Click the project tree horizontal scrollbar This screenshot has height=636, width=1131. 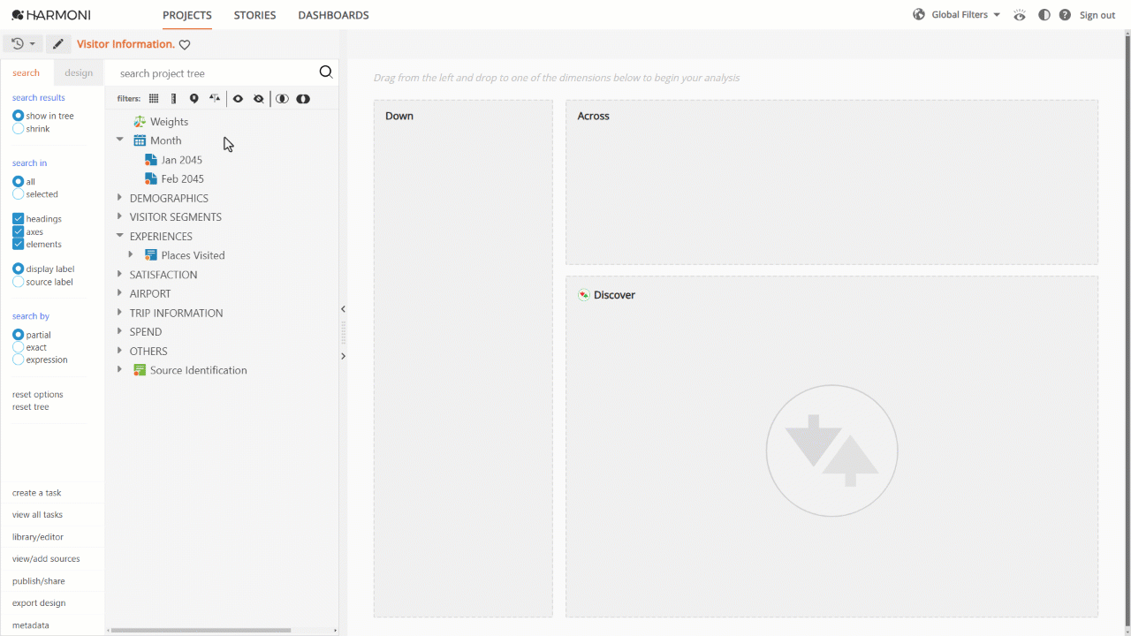pyautogui.click(x=201, y=630)
